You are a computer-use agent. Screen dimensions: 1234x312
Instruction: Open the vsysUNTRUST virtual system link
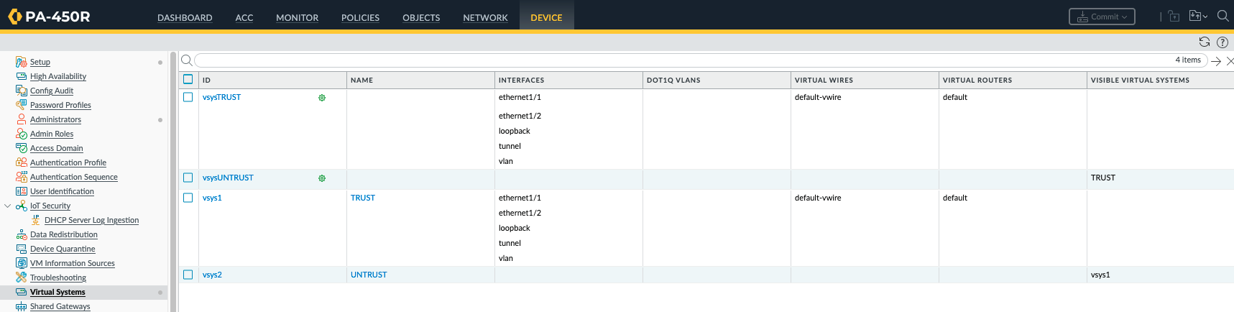[228, 178]
